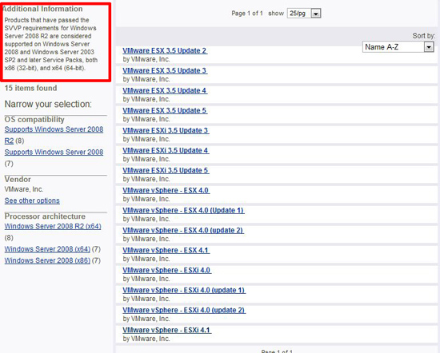
Task: Open VMware vSphere - ESXi 4.0 (update 1)
Action: point(184,290)
